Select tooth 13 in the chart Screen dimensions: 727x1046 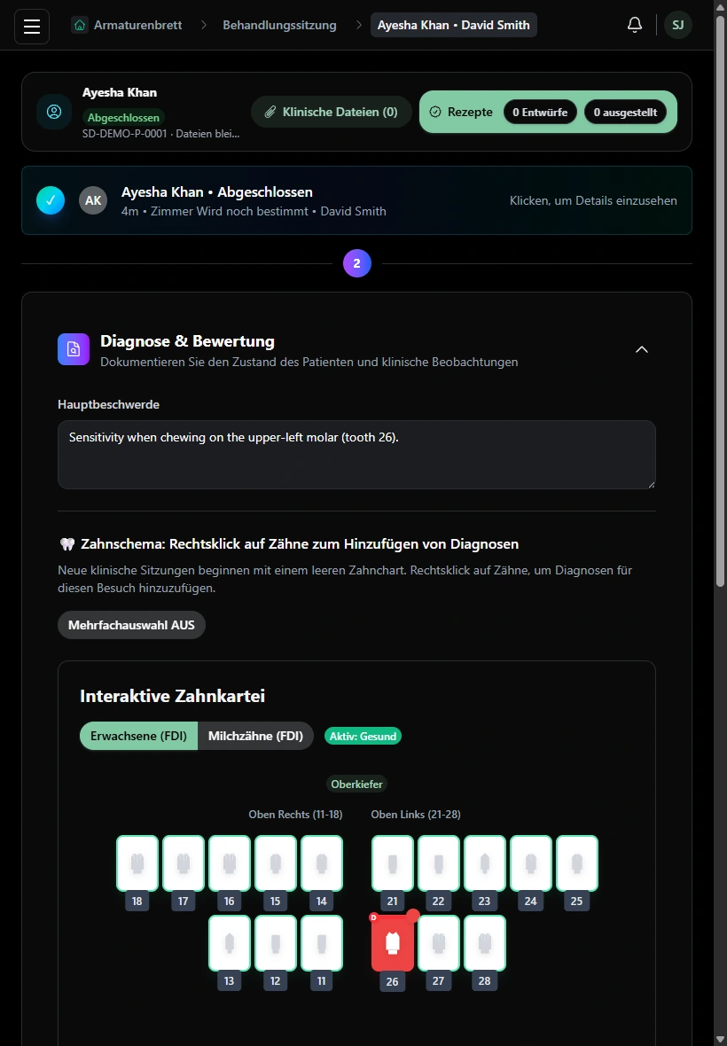click(x=230, y=943)
